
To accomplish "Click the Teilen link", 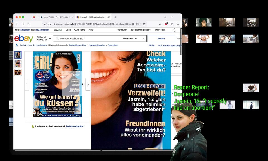I will [152, 46].
